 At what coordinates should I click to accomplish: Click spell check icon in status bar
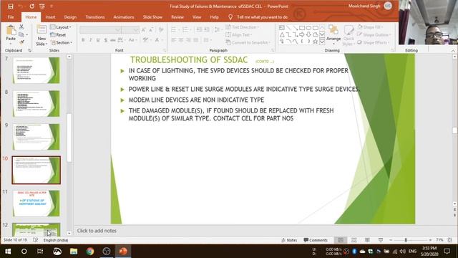(35, 240)
